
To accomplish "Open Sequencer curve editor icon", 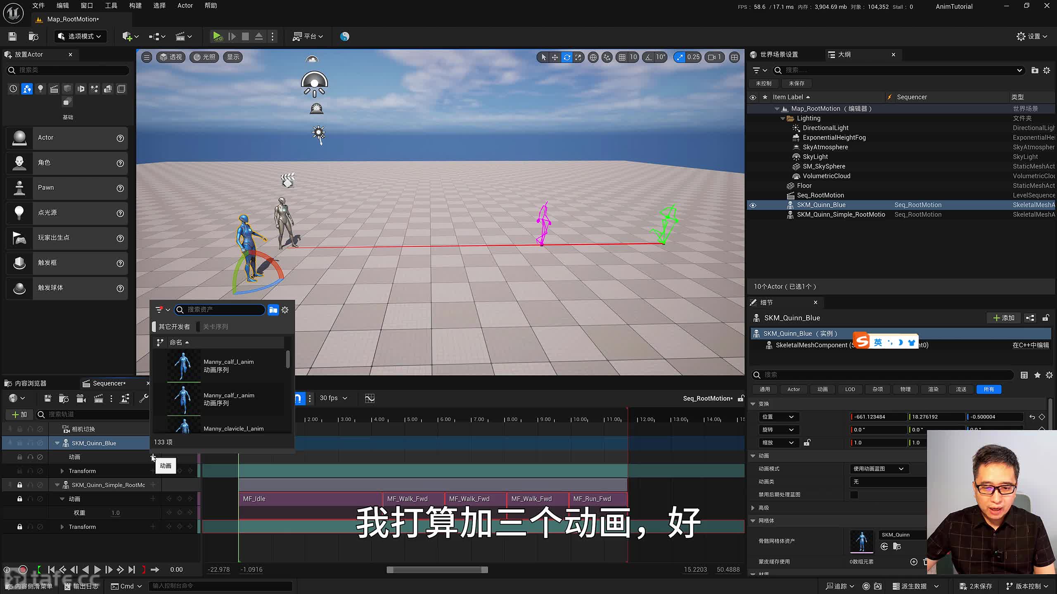I will coord(370,398).
